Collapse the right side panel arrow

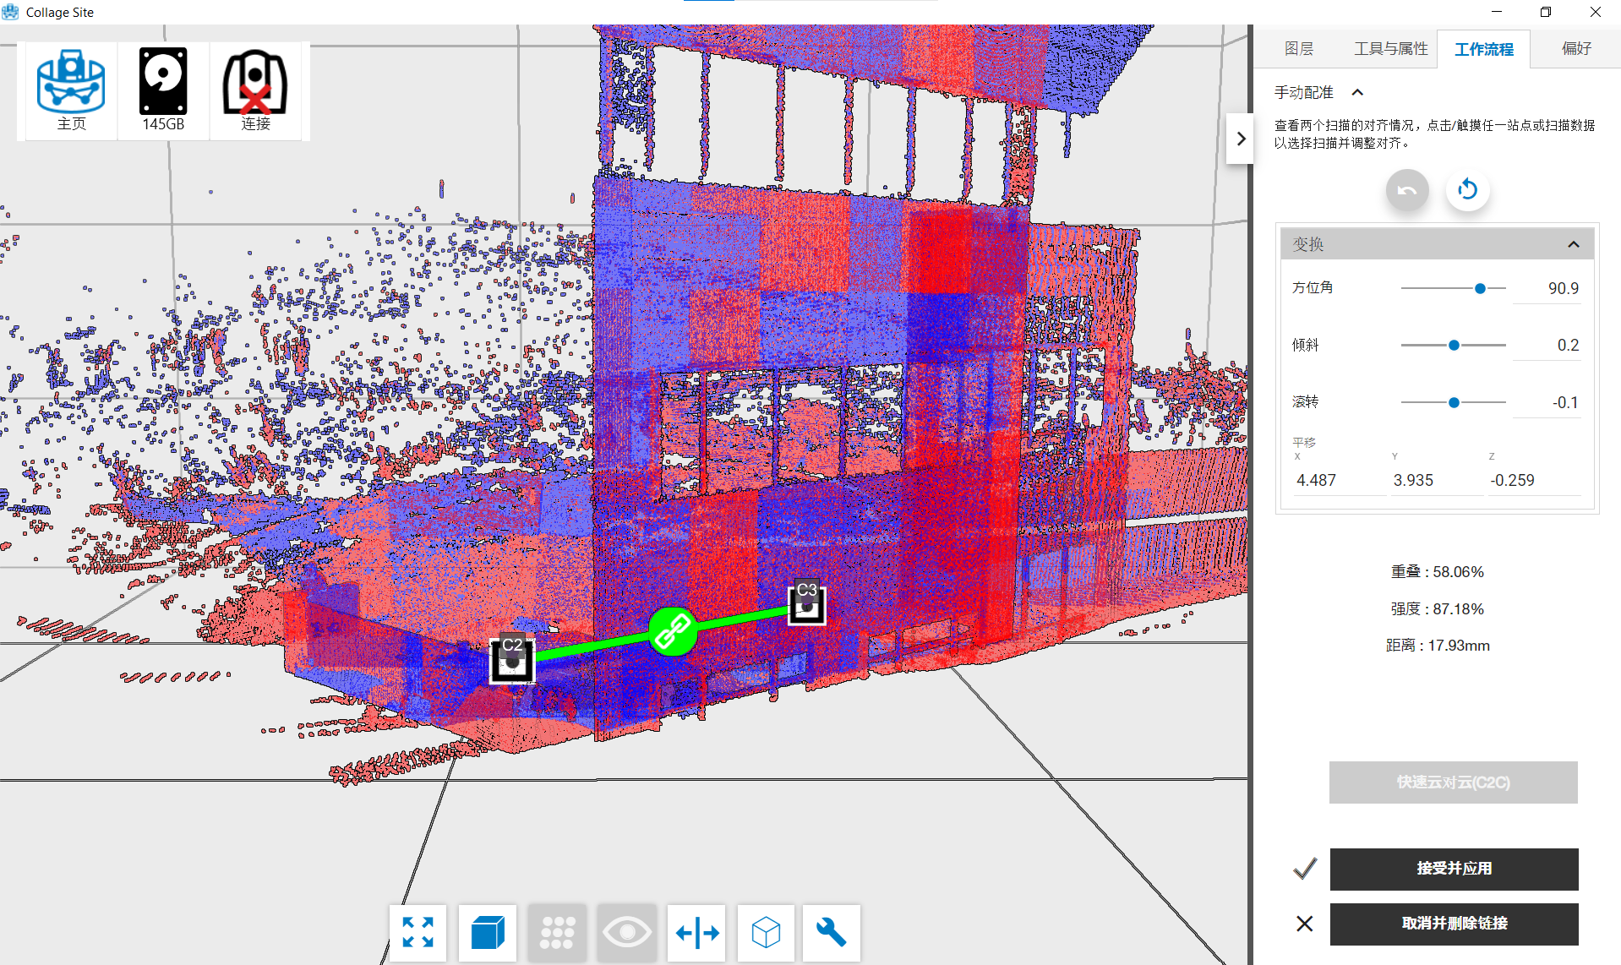point(1240,139)
